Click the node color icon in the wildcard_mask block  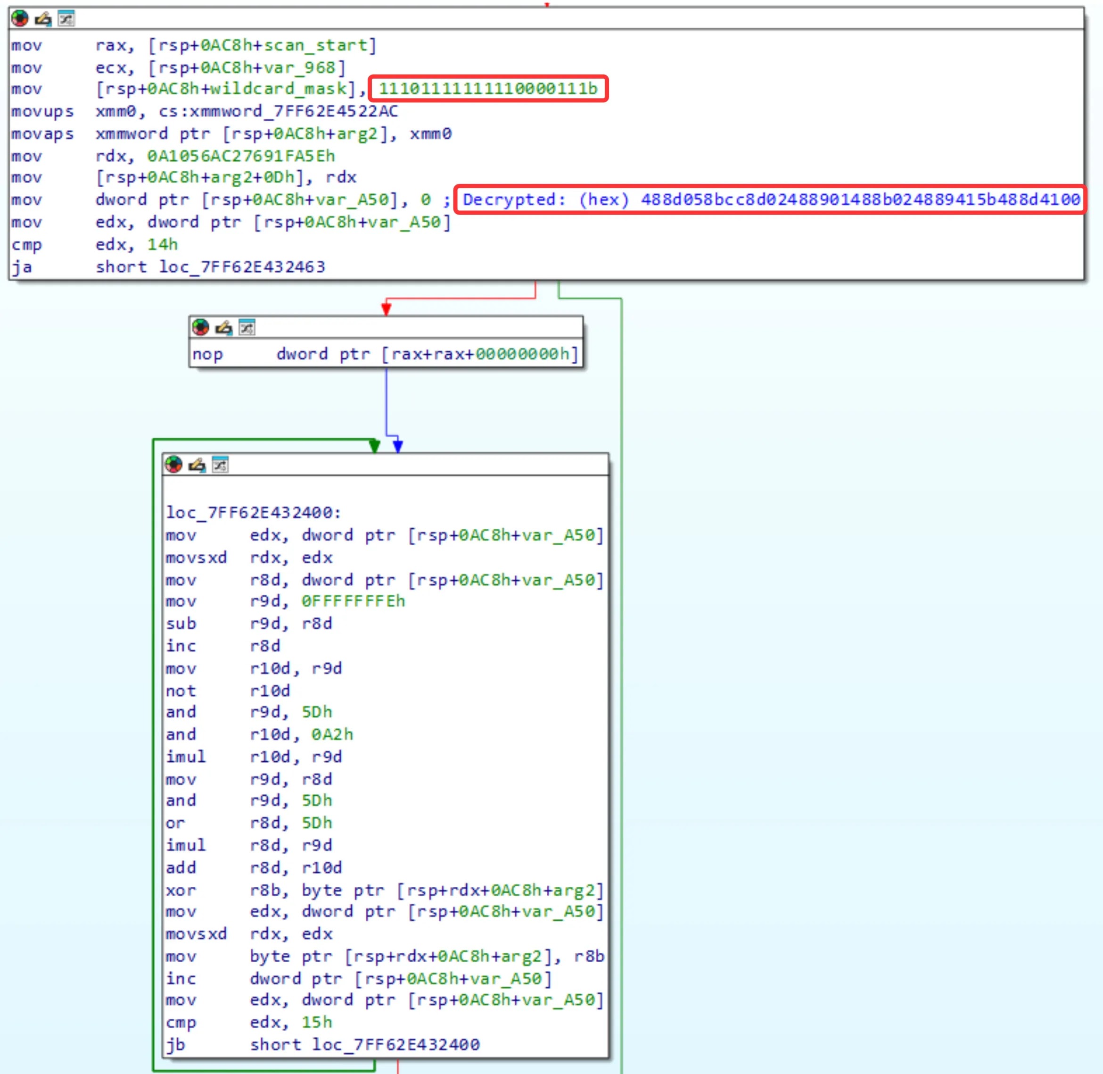coord(20,18)
